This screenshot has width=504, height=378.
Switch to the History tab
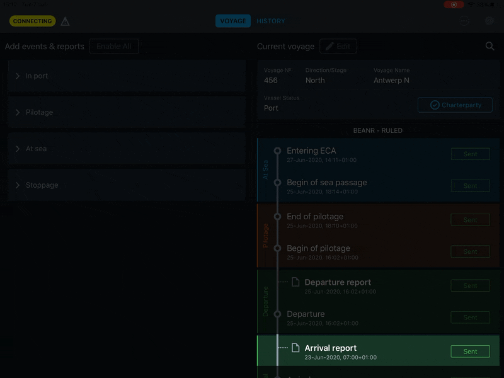pyautogui.click(x=270, y=21)
